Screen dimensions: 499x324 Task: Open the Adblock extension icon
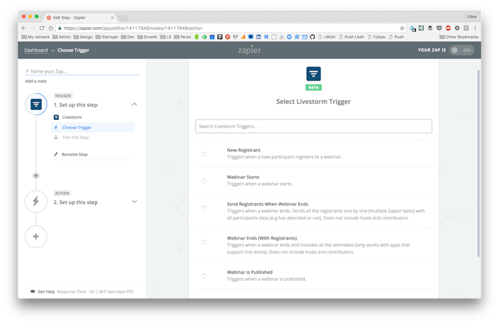[448, 28]
